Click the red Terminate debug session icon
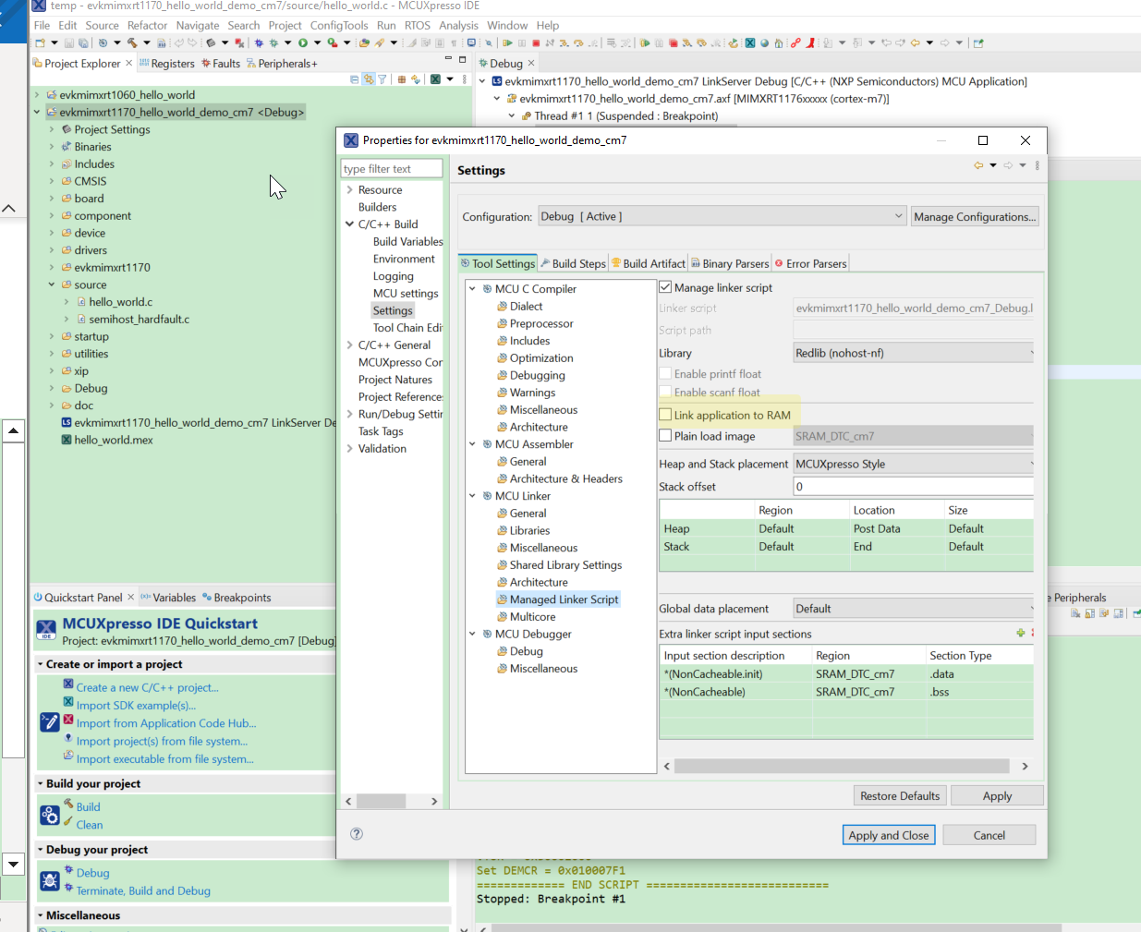 coord(536,42)
